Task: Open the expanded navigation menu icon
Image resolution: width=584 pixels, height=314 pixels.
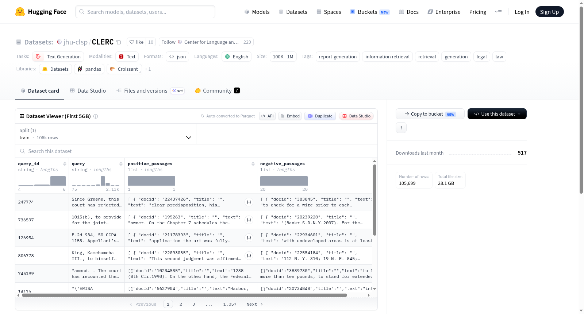Action: coord(498,12)
